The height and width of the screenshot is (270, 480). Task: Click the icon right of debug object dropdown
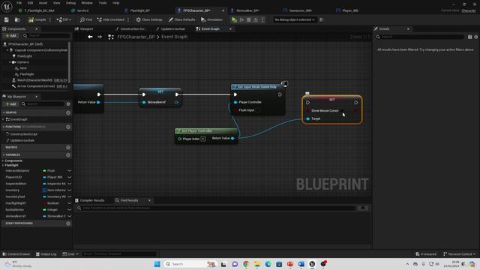[x=322, y=19]
